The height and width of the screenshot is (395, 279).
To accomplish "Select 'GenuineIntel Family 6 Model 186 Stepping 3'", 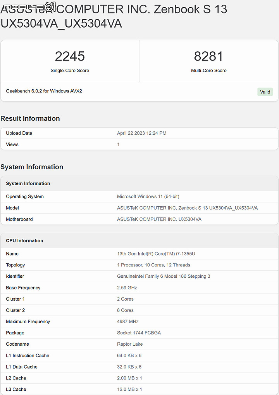I will click(x=164, y=277).
